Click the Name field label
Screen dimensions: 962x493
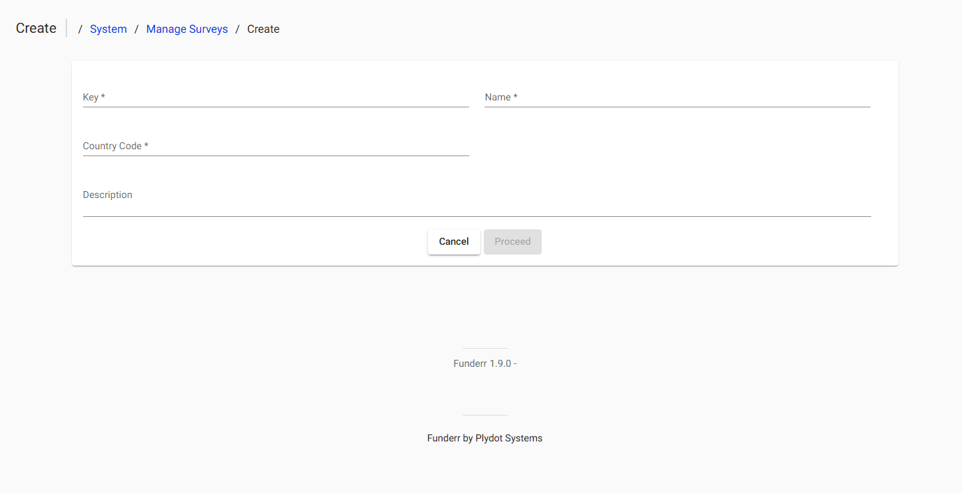tap(500, 97)
